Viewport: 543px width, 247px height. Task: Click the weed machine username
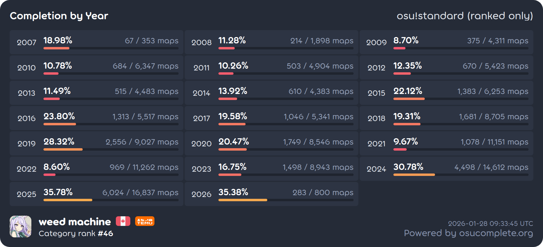tap(75, 222)
